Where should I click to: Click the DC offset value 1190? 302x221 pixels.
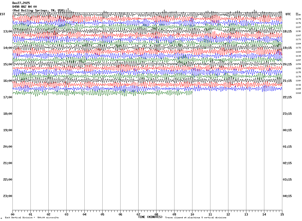pos(298,31)
